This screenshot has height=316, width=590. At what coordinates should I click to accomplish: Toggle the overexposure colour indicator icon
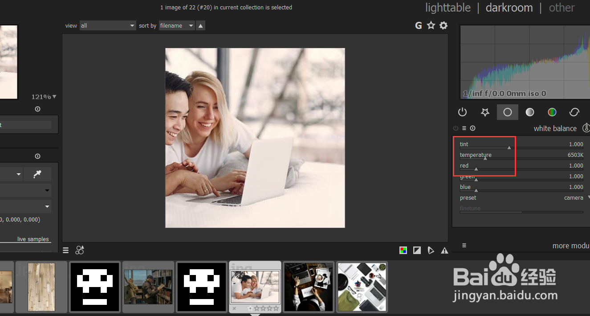[403, 250]
